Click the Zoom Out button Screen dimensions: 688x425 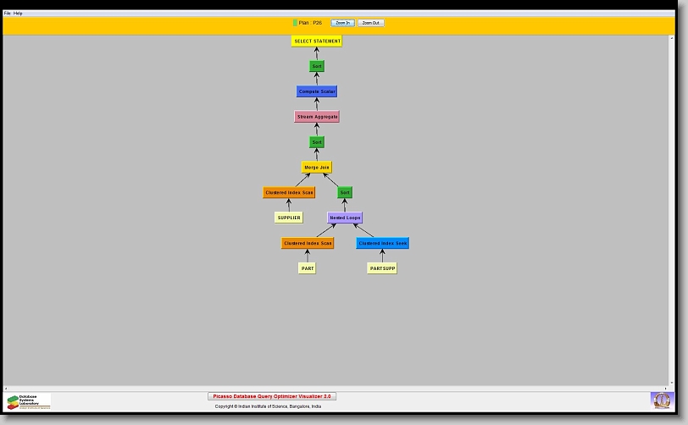pyautogui.click(x=370, y=23)
